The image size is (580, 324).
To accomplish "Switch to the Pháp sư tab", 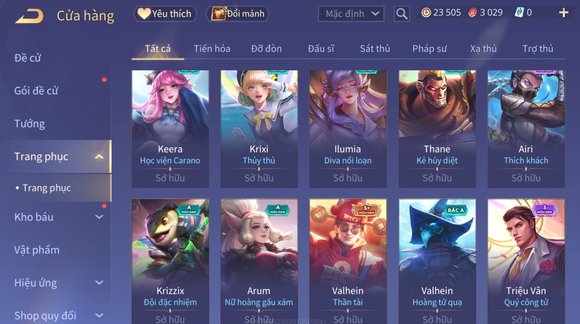I will (429, 49).
